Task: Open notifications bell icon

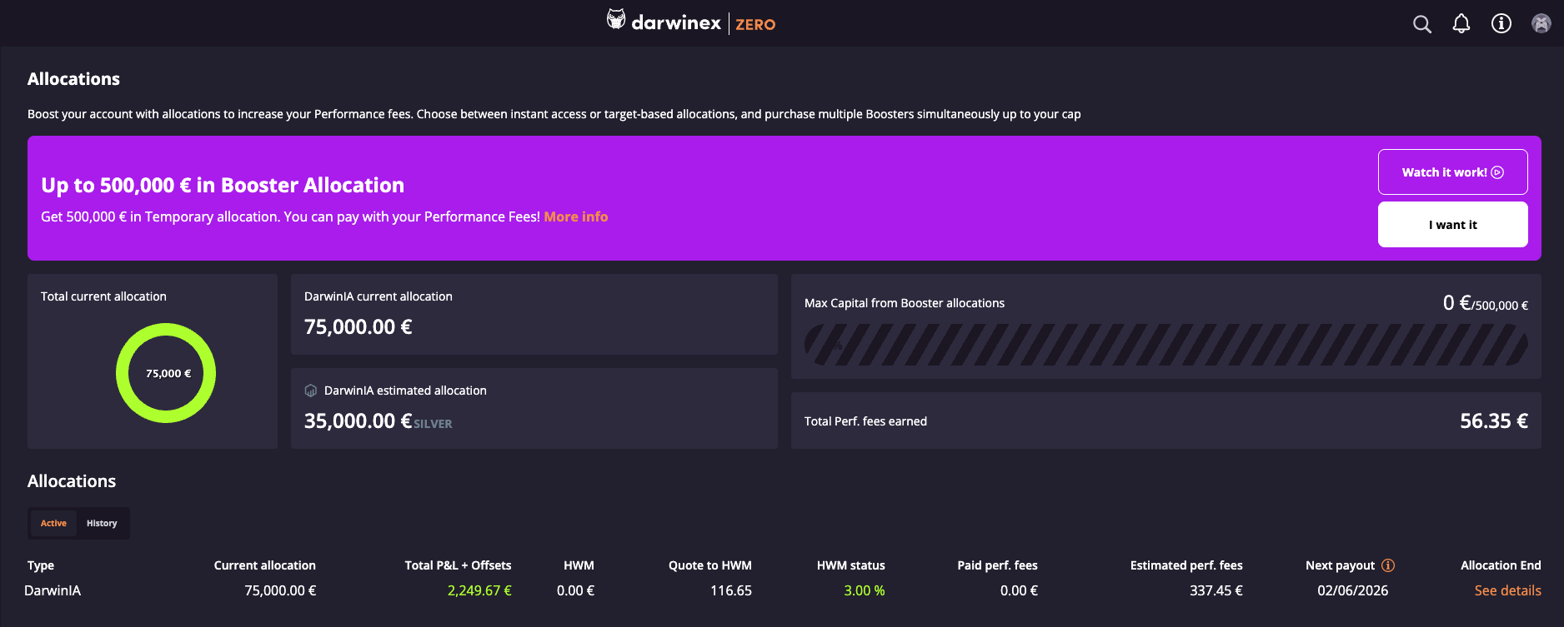Action: click(x=1461, y=24)
